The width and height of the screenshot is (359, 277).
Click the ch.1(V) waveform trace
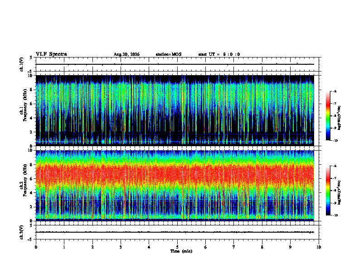(175, 64)
